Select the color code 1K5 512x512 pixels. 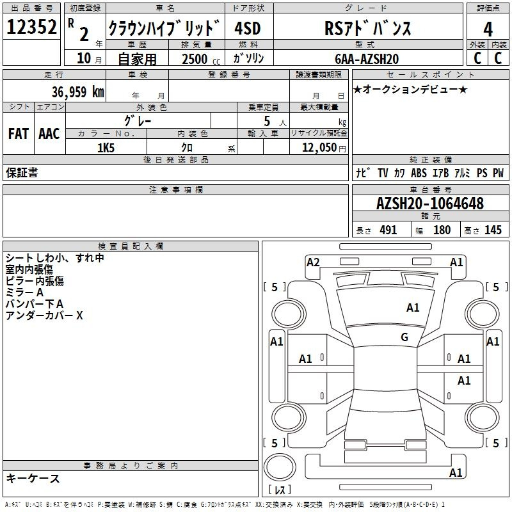click(x=106, y=148)
